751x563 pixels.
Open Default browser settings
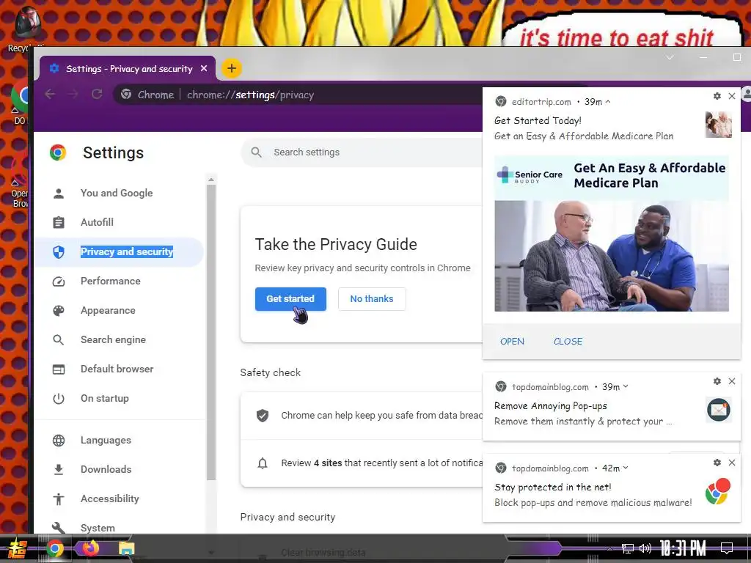pos(117,369)
